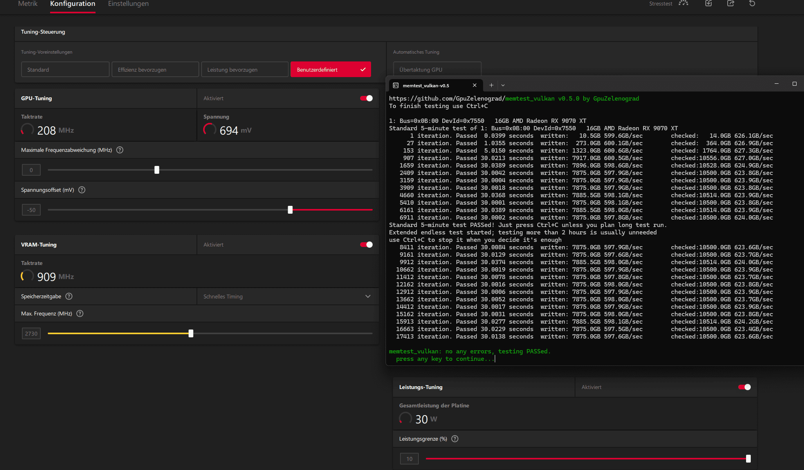Add a new terminal tab with plus

[491, 85]
